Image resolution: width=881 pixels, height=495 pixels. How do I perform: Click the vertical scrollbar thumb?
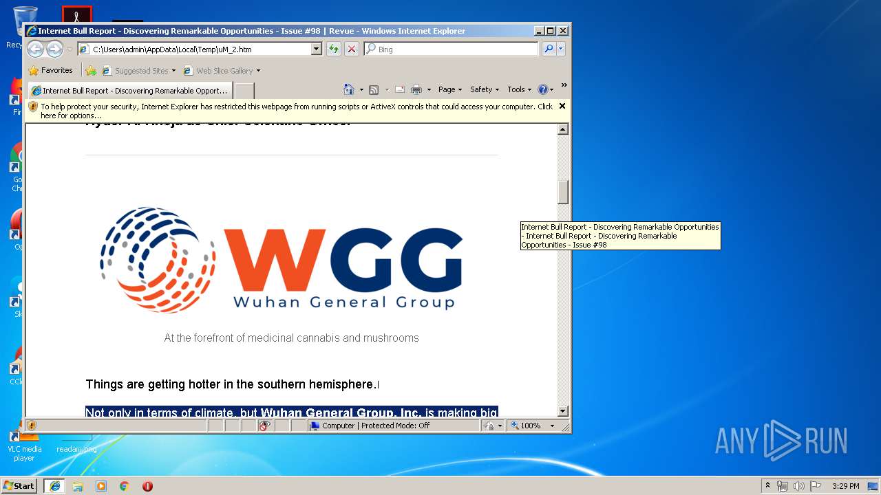click(563, 192)
